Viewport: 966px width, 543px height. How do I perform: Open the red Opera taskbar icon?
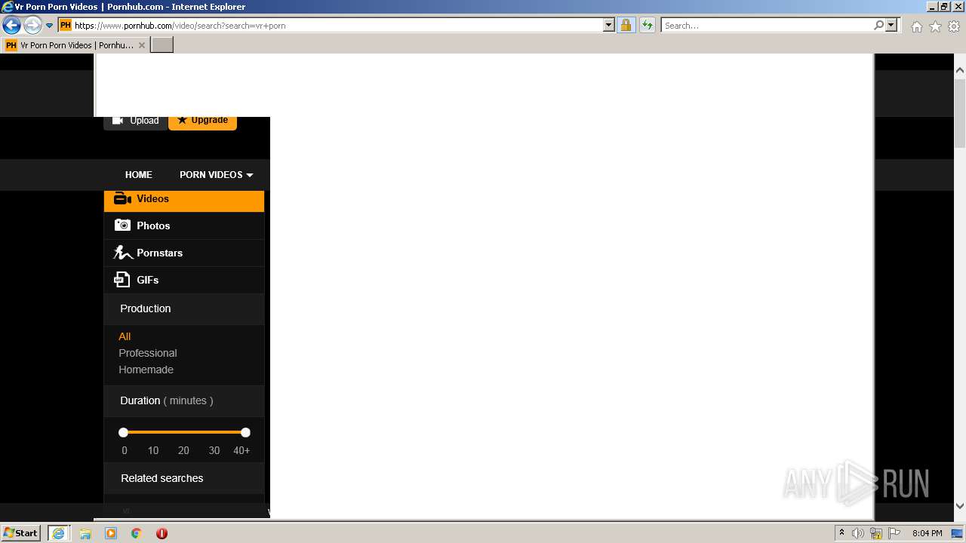coord(162,533)
